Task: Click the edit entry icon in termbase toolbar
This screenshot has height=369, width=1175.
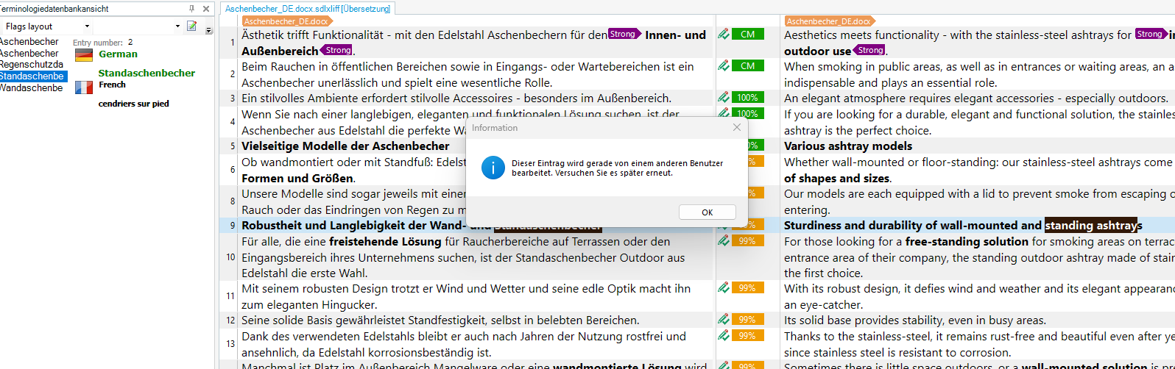Action: (192, 26)
